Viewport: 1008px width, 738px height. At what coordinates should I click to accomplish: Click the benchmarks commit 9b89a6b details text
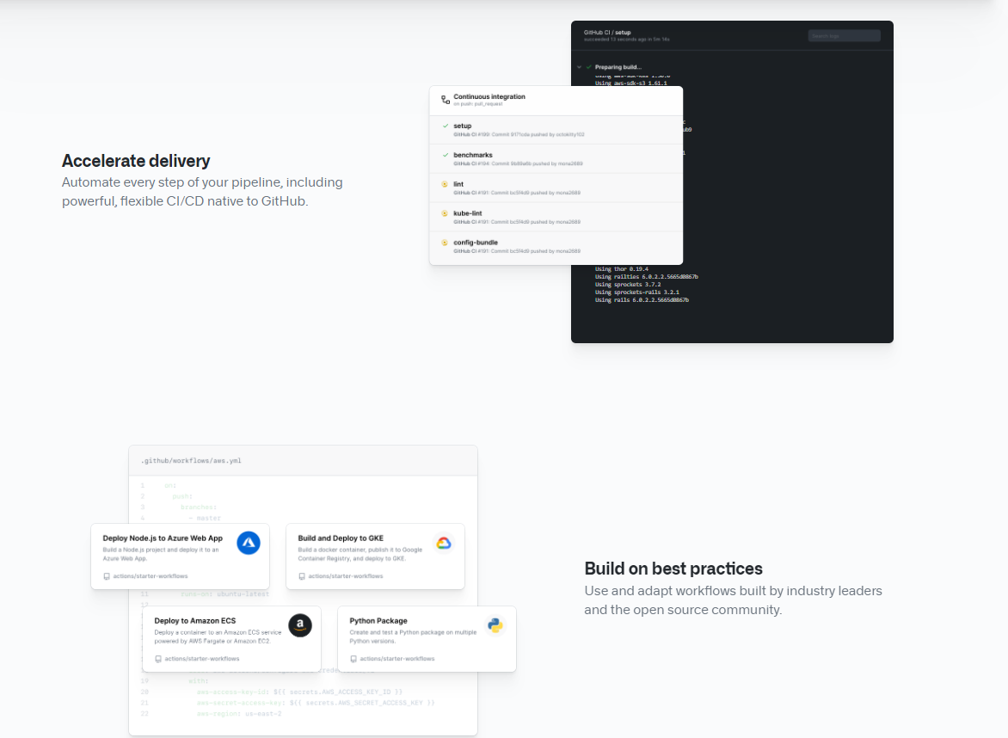518,163
